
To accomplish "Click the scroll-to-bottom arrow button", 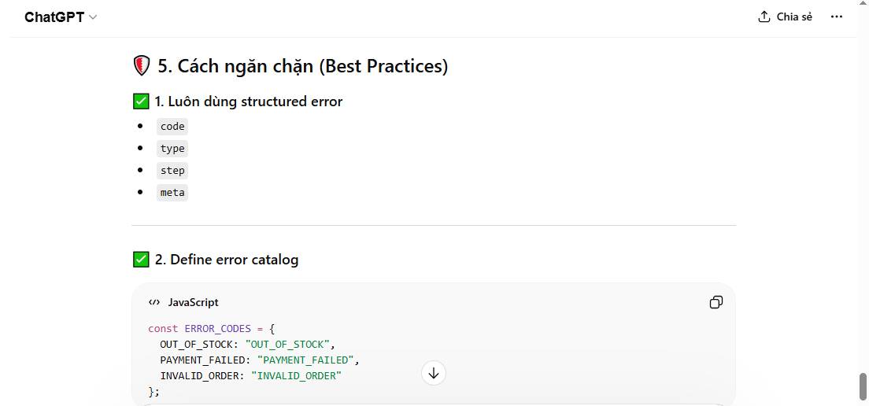I will [434, 373].
